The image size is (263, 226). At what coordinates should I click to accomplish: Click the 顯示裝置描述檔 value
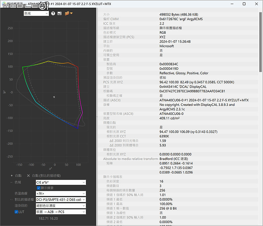(x=171, y=28)
